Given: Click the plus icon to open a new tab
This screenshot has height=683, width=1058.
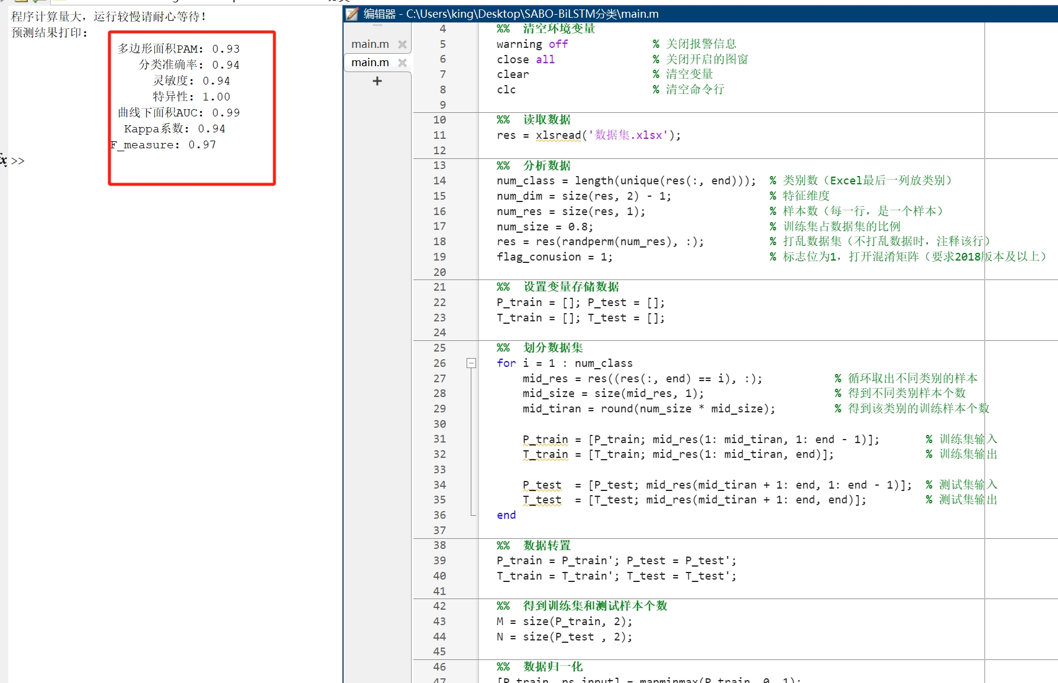Looking at the screenshot, I should pos(377,81).
